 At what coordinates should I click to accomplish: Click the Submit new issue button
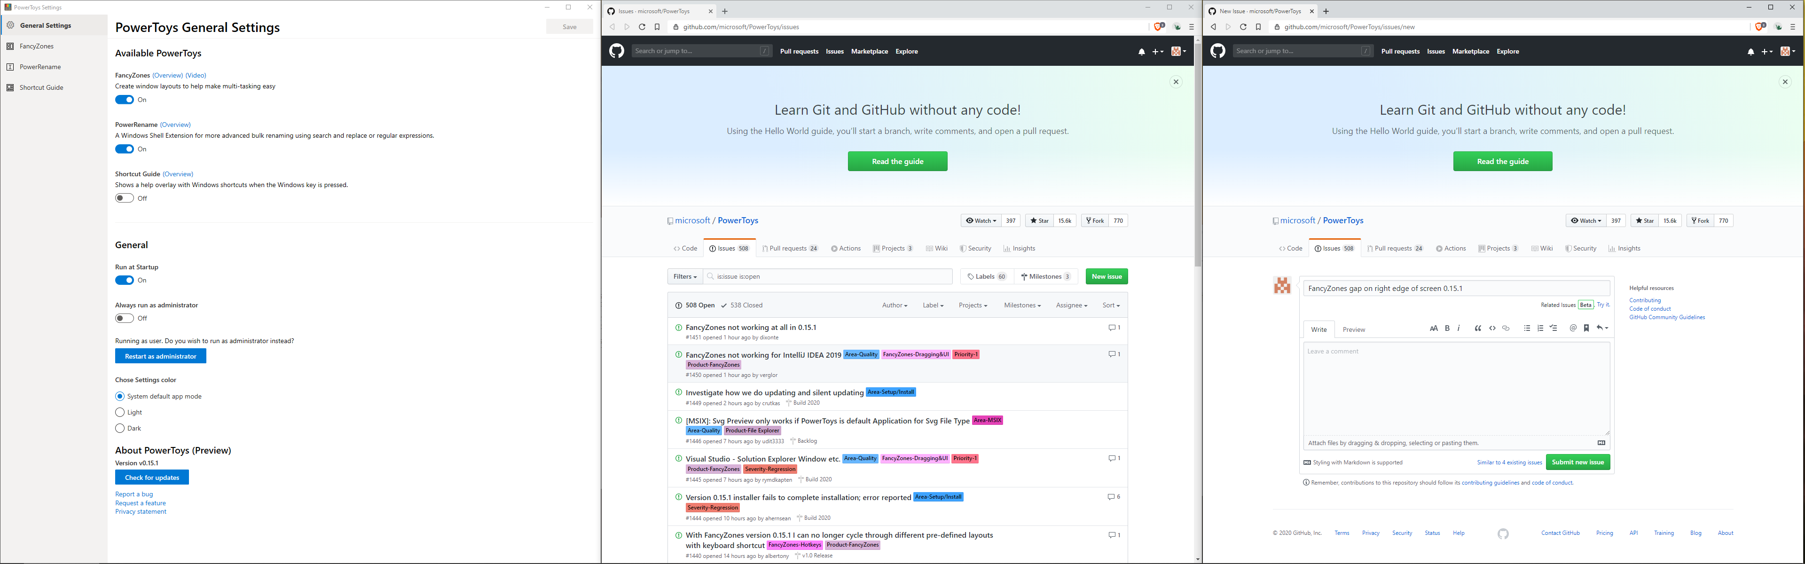click(1577, 462)
